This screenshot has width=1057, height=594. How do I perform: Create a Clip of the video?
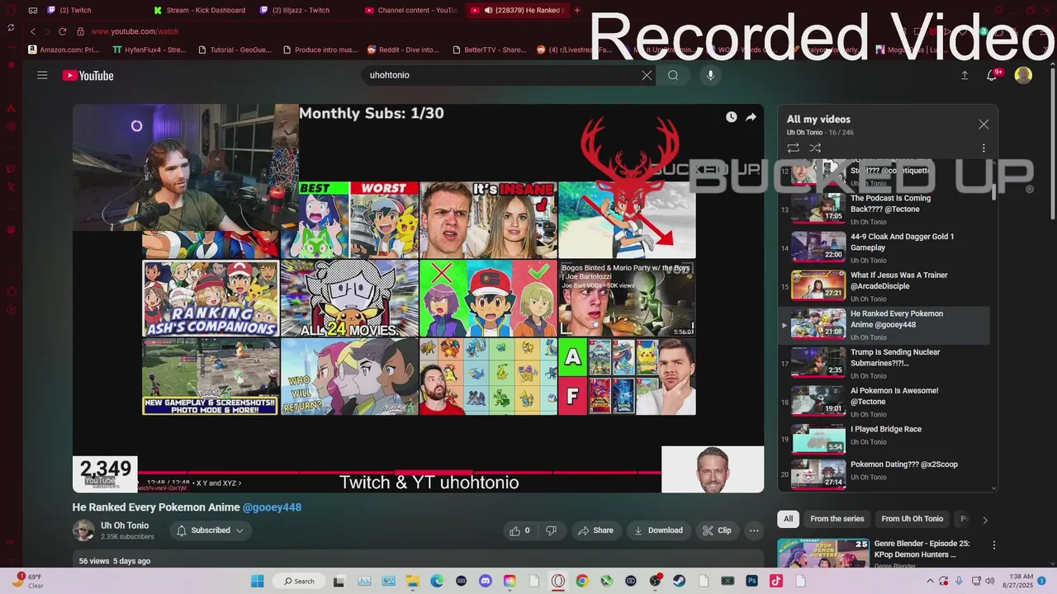click(717, 530)
